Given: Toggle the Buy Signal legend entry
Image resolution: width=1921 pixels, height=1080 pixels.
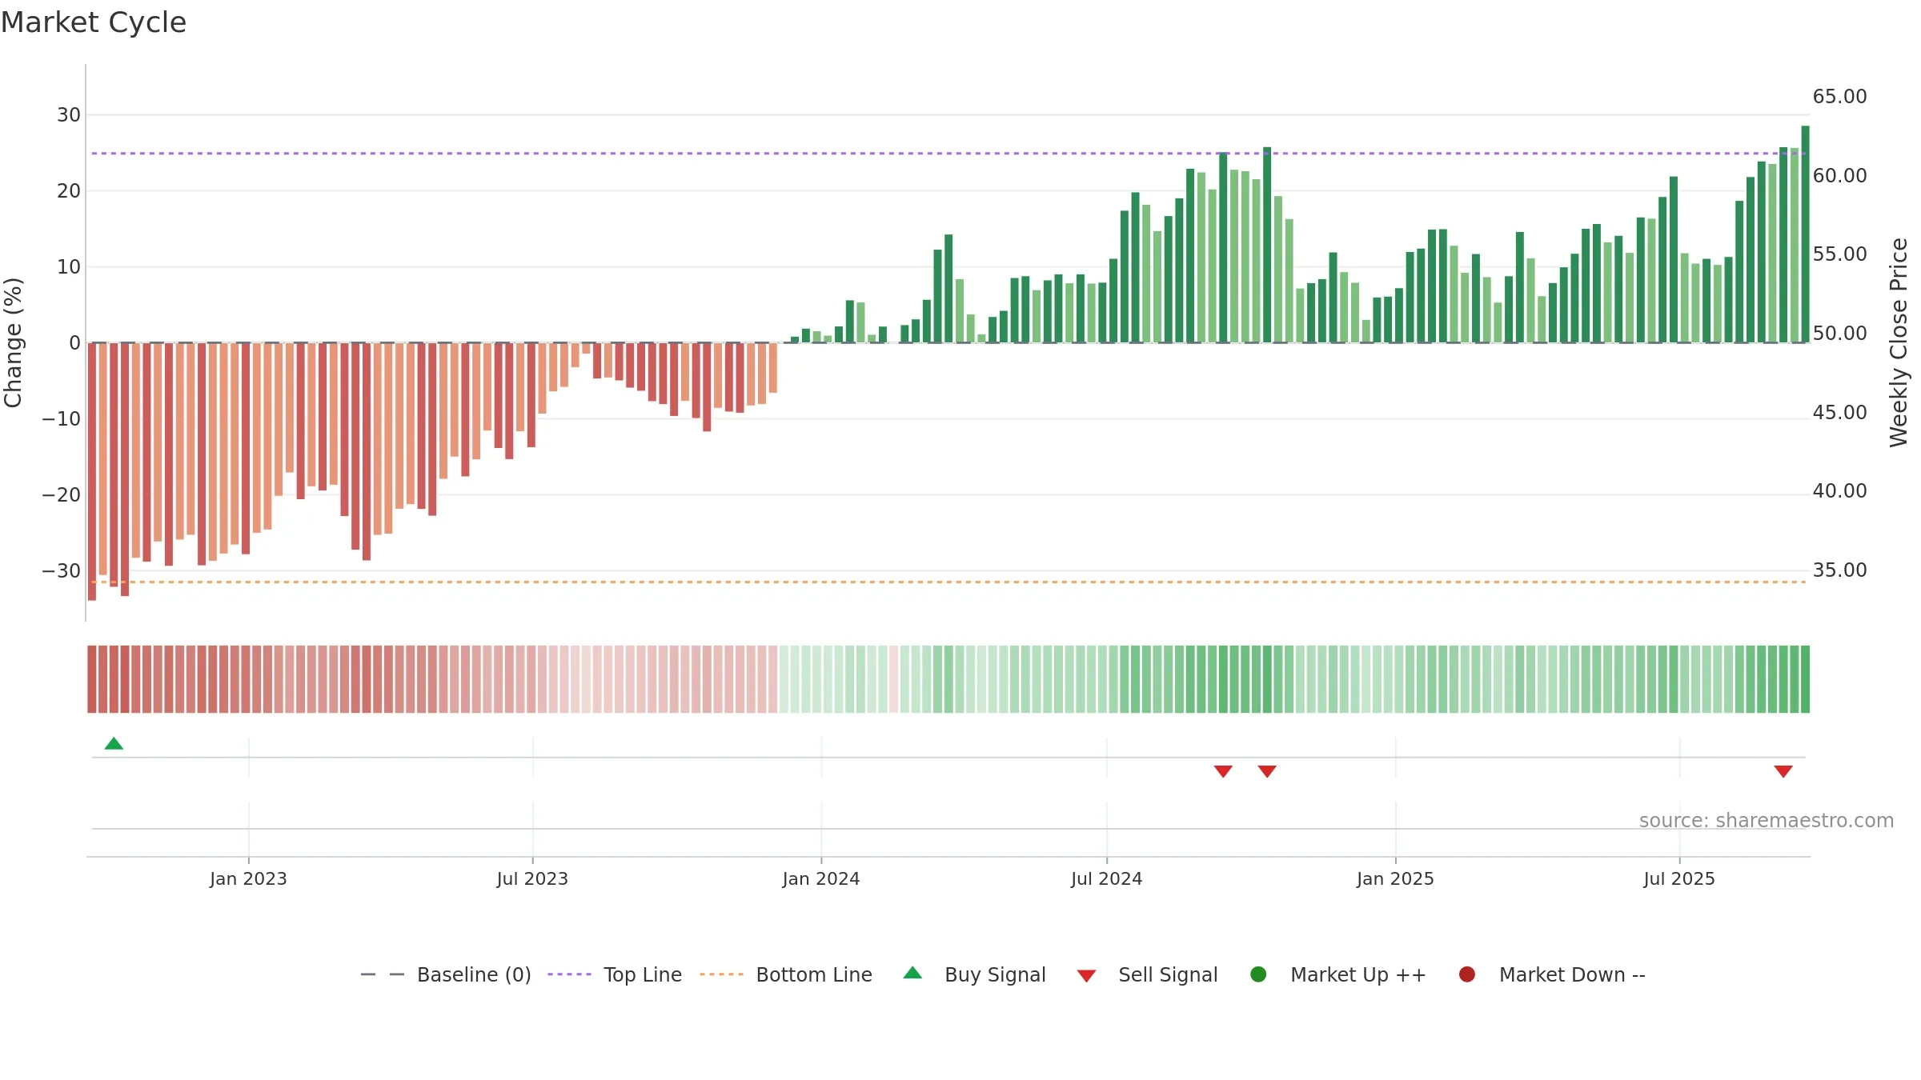Looking at the screenshot, I should click(974, 974).
